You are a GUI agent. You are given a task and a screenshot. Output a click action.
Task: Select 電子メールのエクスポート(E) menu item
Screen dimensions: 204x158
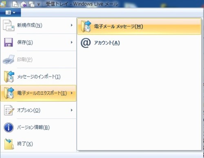[38, 93]
